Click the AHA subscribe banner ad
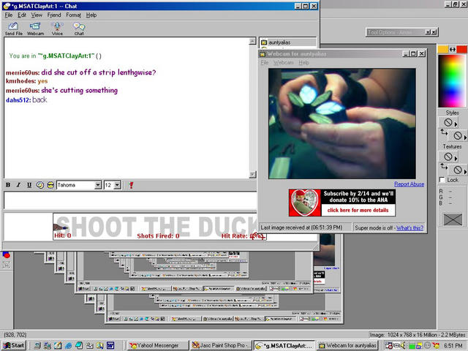 coord(342,203)
